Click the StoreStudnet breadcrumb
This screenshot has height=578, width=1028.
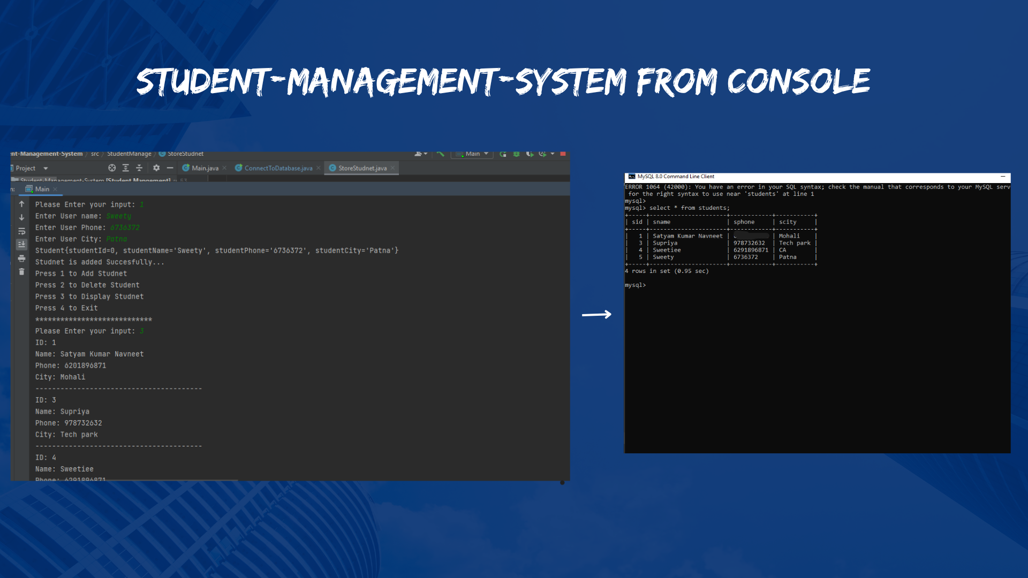181,154
